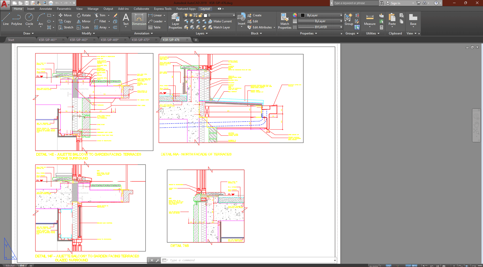483x267 pixels.
Task: Select the Polyline drawing tool
Action: pyautogui.click(x=16, y=20)
